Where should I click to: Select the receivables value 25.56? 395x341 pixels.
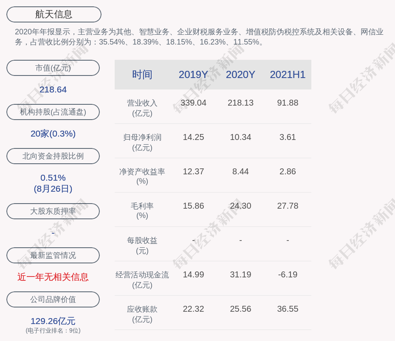[240, 309]
